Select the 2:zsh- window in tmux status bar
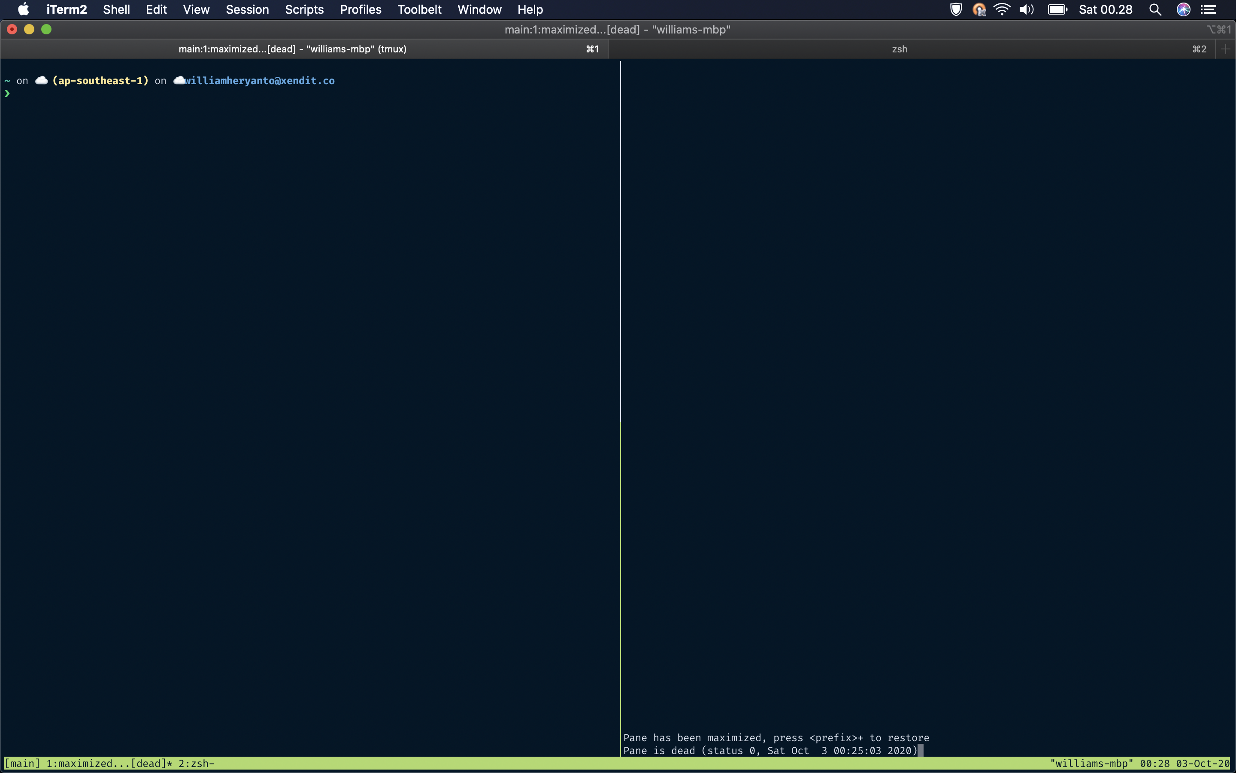This screenshot has width=1236, height=773. (x=196, y=763)
